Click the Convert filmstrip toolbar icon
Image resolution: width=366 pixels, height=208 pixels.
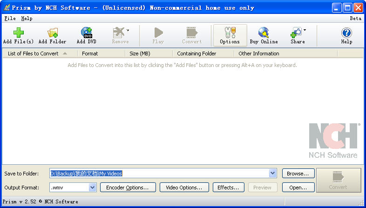192,33
